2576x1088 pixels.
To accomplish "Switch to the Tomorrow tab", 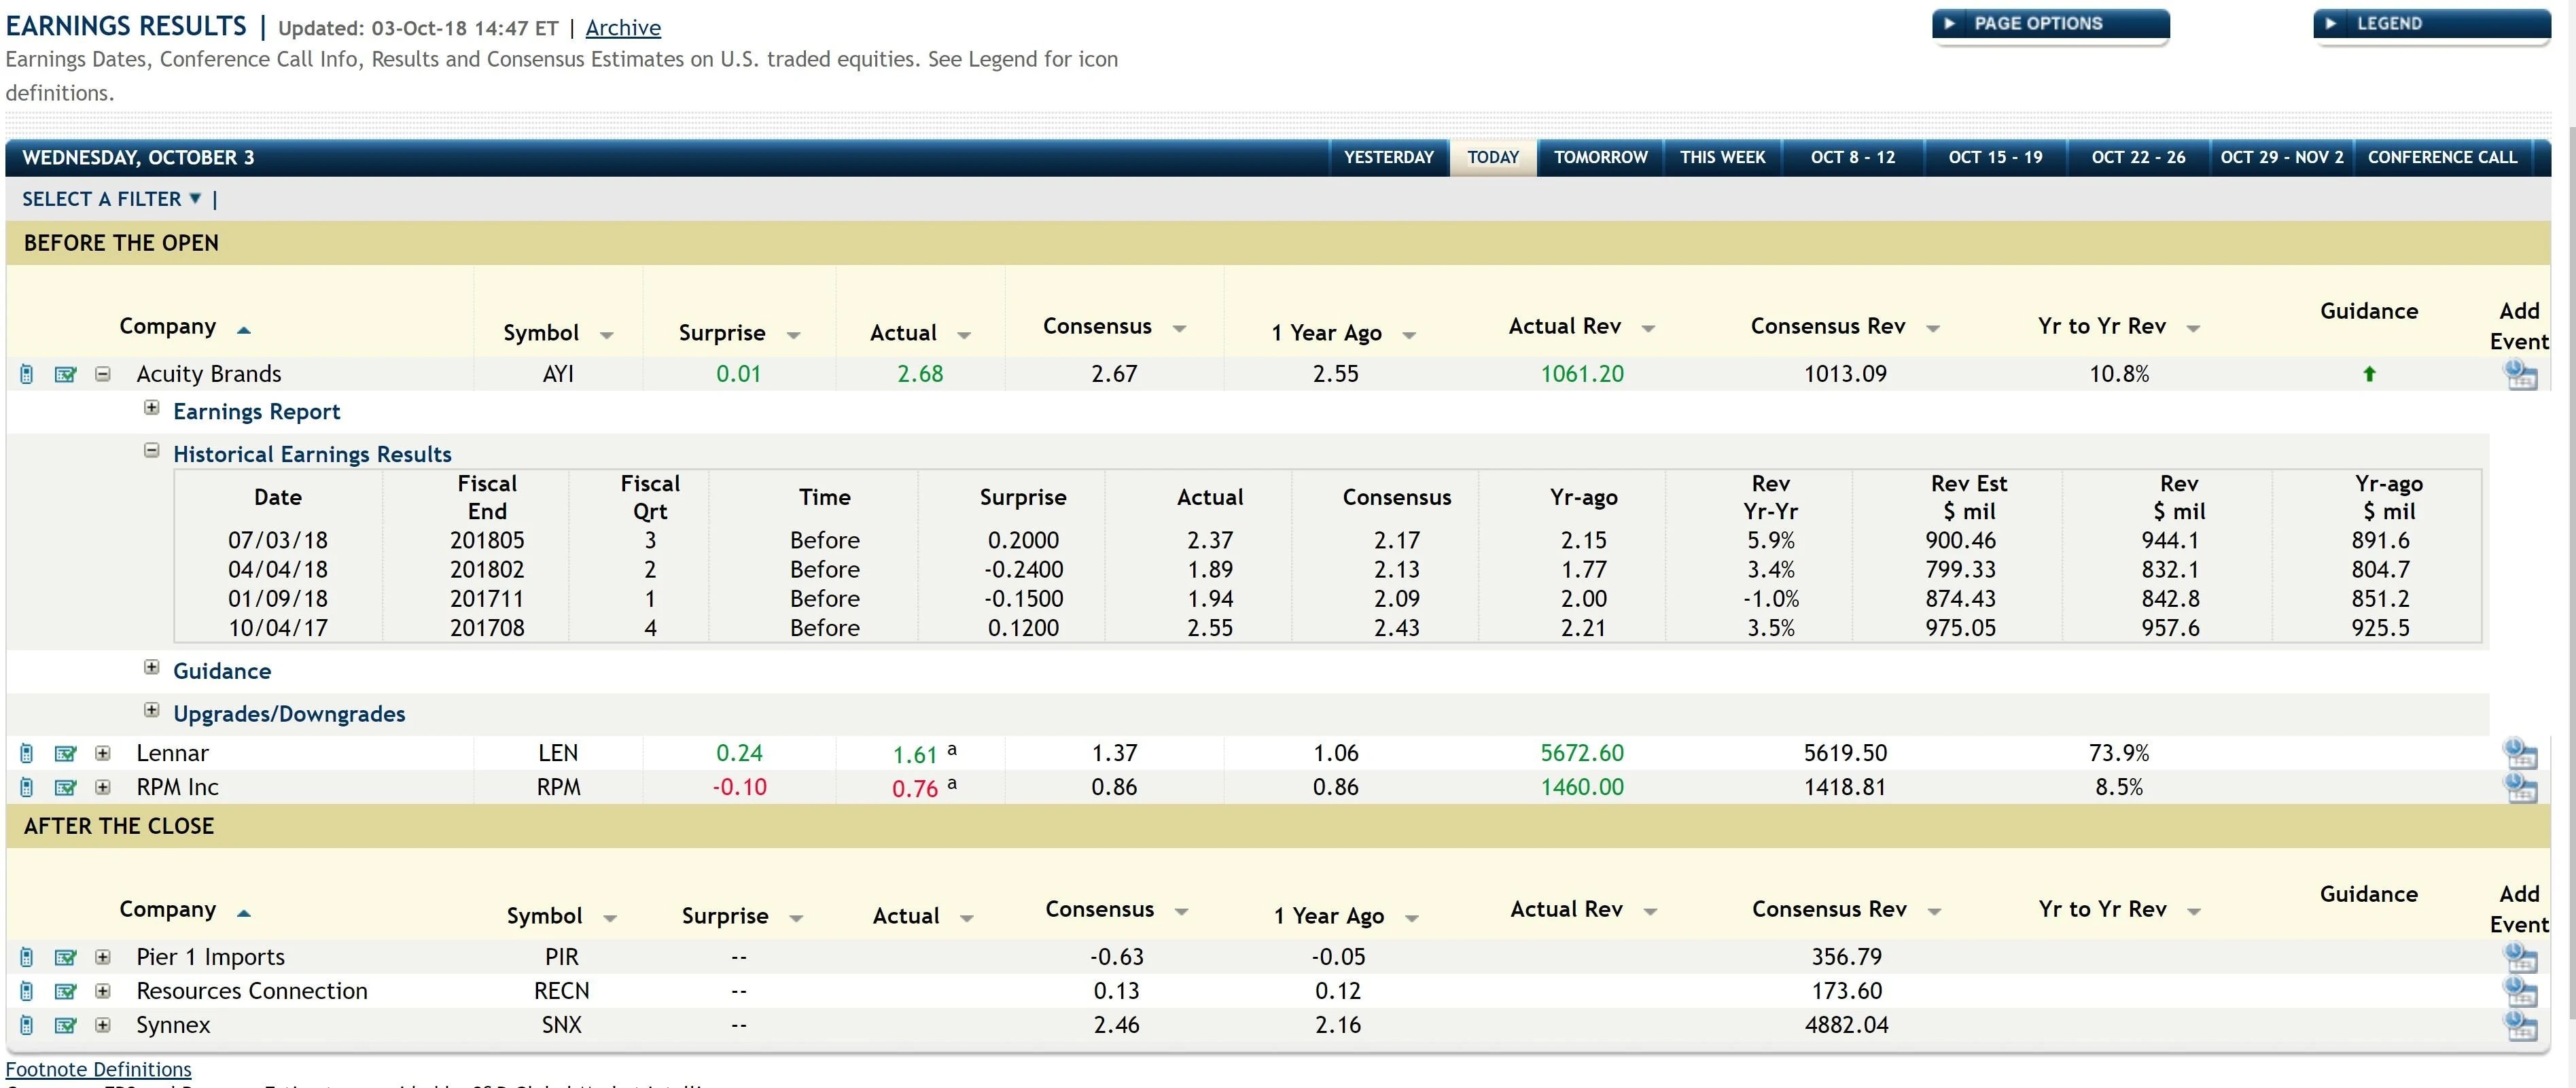I will click(1599, 158).
